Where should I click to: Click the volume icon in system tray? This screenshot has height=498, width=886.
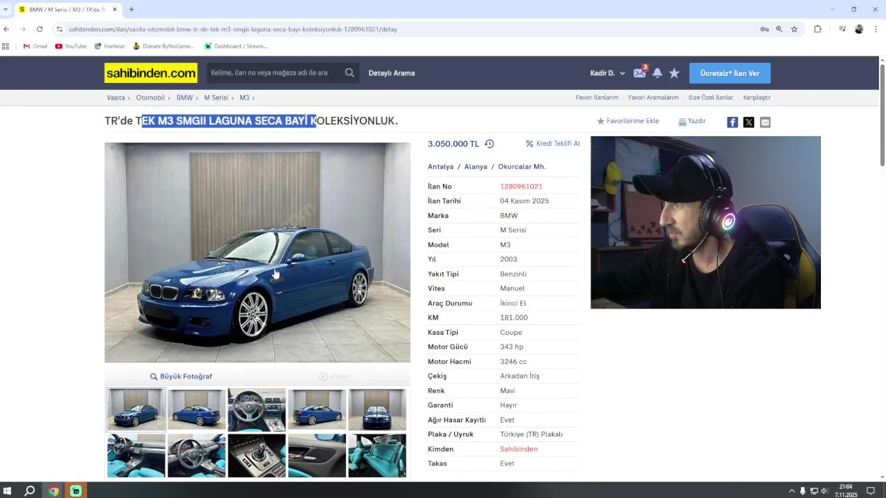point(824,491)
